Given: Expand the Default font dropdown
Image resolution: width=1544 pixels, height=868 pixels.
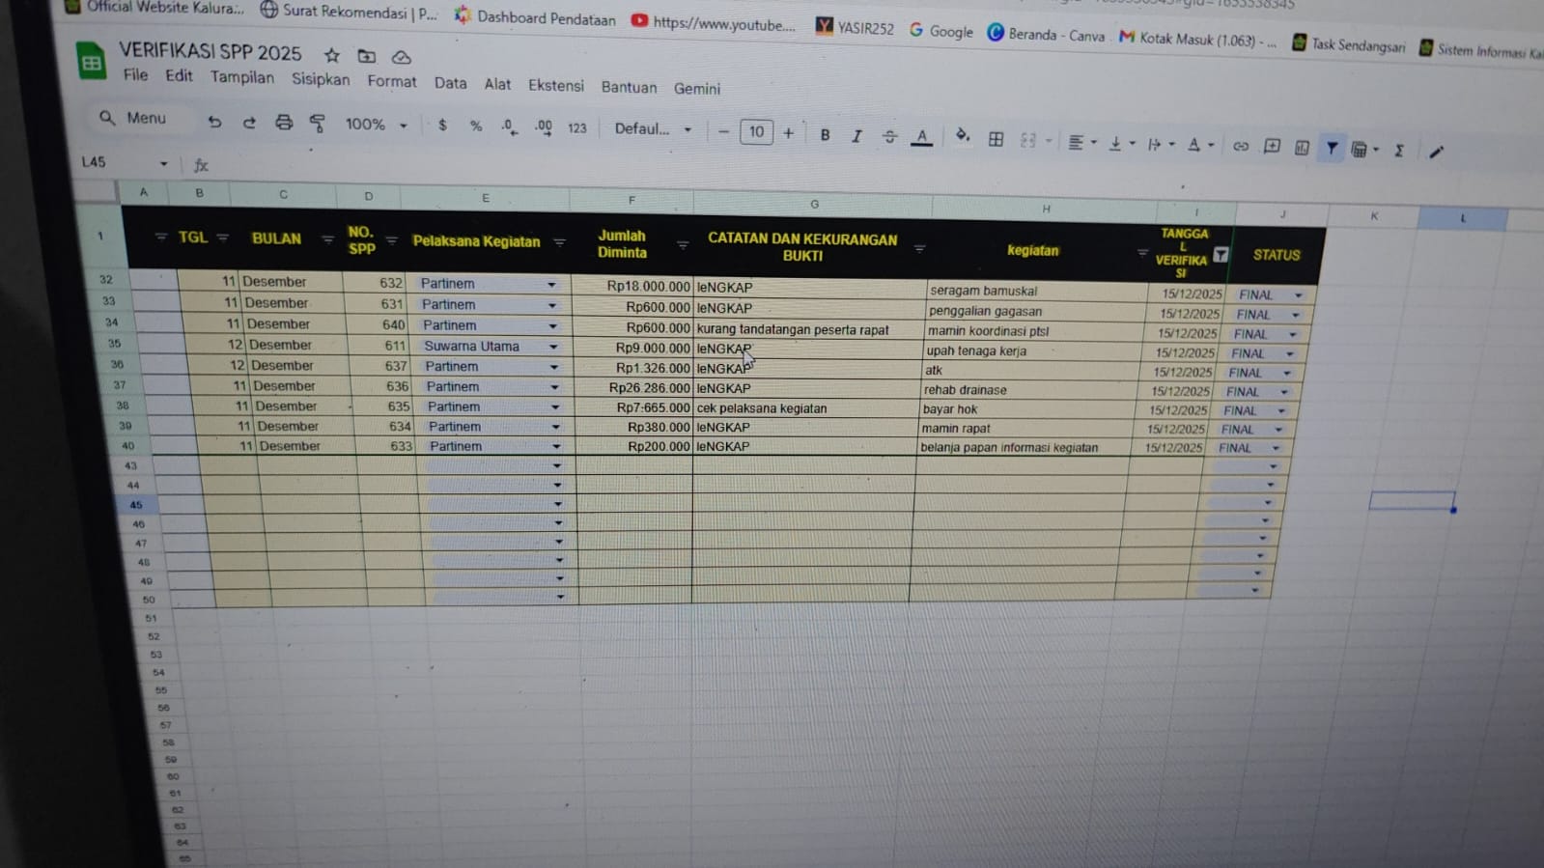Looking at the screenshot, I should coord(653,129).
